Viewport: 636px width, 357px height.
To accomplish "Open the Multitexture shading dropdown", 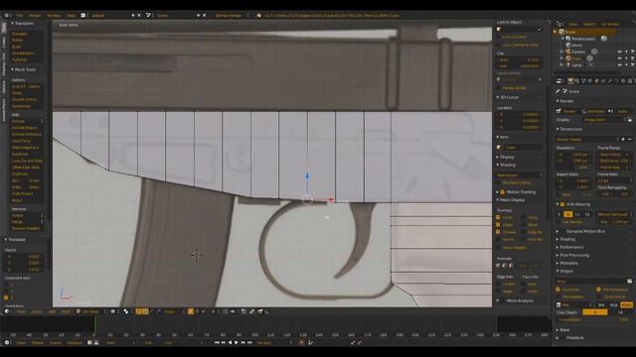I will click(x=520, y=176).
